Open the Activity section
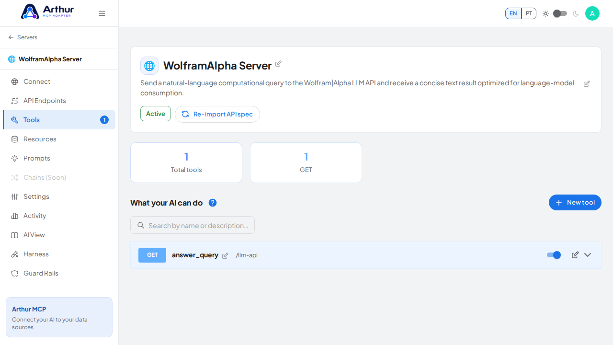Screen dimensions: 613x345 pos(59,216)
